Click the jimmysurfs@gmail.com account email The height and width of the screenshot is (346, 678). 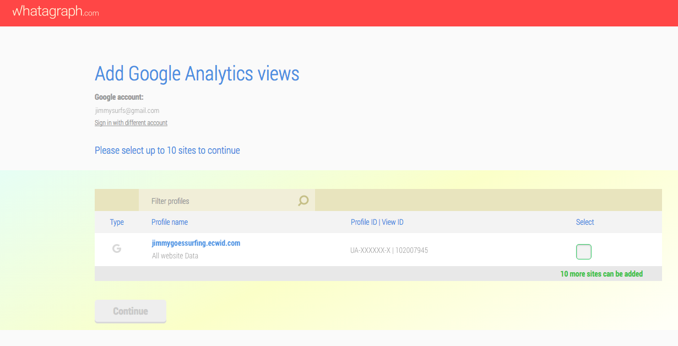[127, 111]
